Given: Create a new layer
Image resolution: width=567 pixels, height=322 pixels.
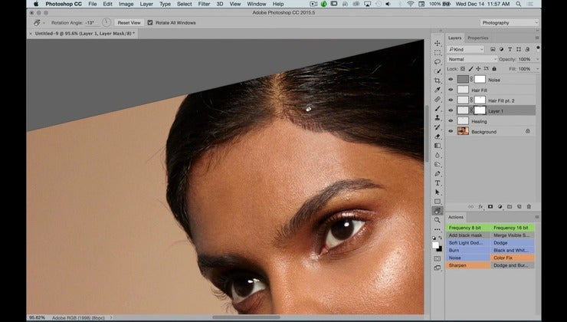Looking at the screenshot, I should click(519, 206).
